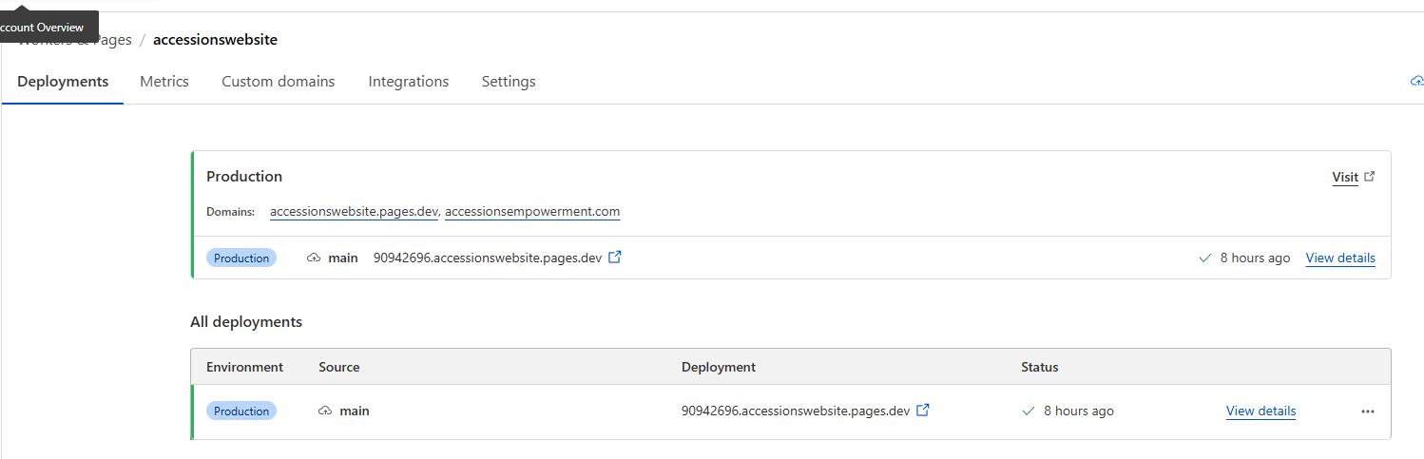Screen dimensions: 1424x459
Task: Open external link icon in Production card deployment row
Action: tap(615, 258)
